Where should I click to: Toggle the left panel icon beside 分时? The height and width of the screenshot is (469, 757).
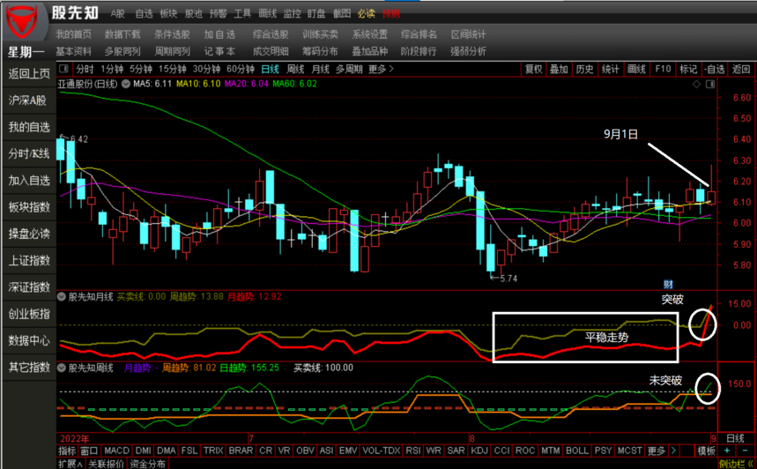click(63, 69)
